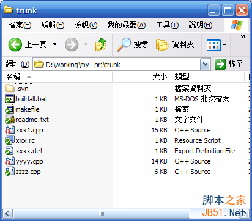Close the trunk window

point(242,10)
